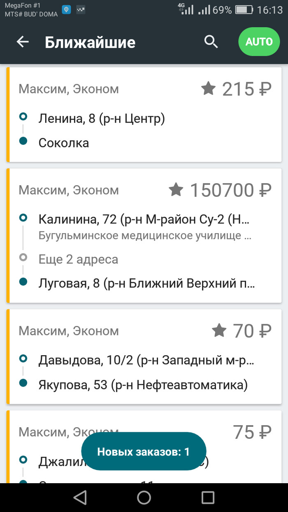Click the star icon beside 70 ₽
Viewport: 288px width, 512px height.
pyautogui.click(x=219, y=330)
